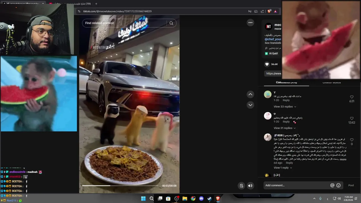Like Y's comment with the heart showing 631
This screenshot has height=203, width=361.
coord(352,97)
